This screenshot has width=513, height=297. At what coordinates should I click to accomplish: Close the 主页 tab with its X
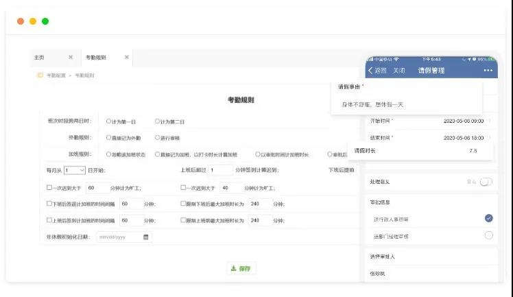coord(71,57)
